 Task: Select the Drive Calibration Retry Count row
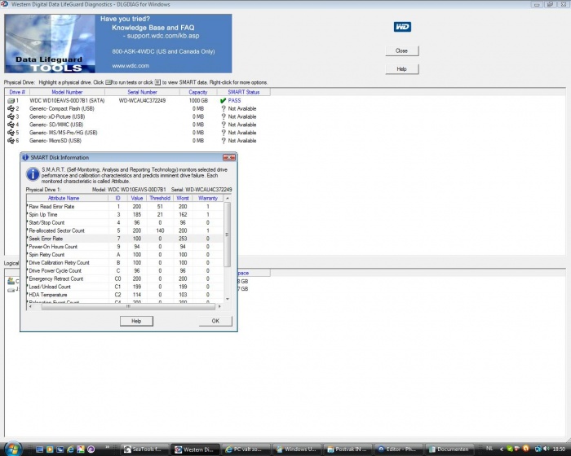[x=125, y=262]
